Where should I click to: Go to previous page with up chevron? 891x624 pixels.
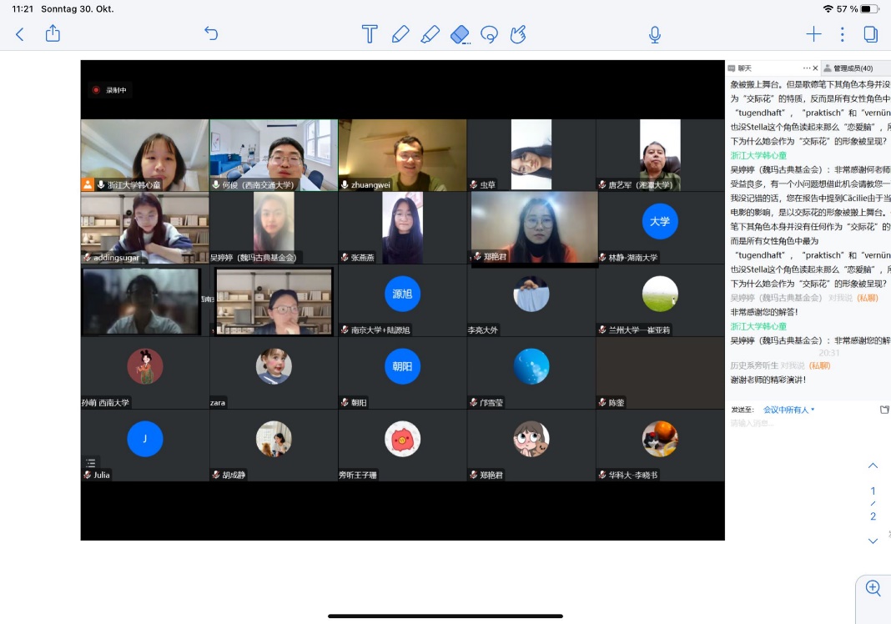click(873, 466)
